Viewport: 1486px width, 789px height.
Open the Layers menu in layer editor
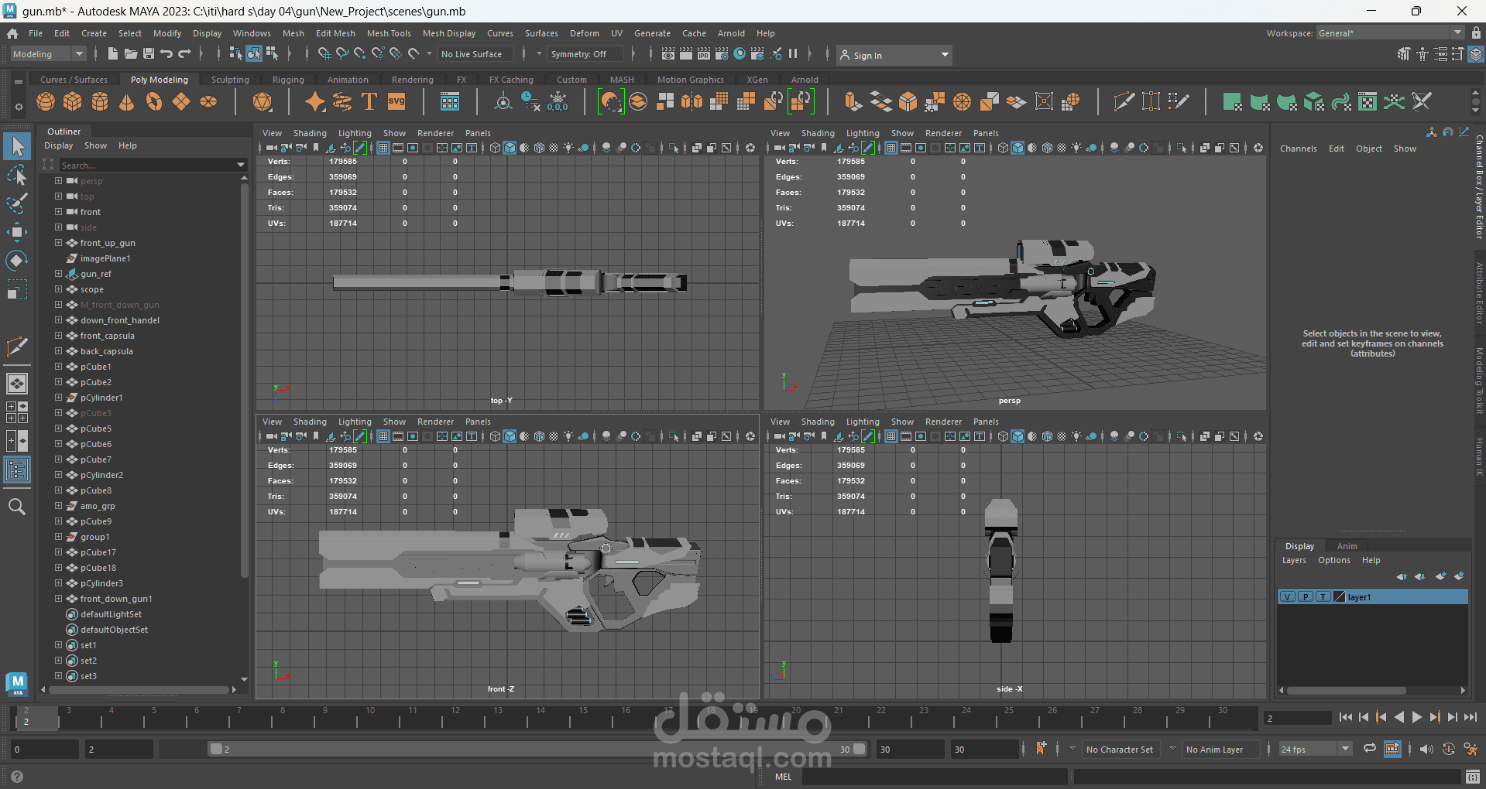pyautogui.click(x=1294, y=560)
